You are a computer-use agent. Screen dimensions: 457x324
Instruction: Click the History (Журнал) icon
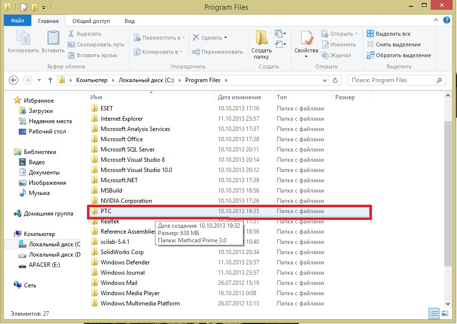click(x=325, y=55)
